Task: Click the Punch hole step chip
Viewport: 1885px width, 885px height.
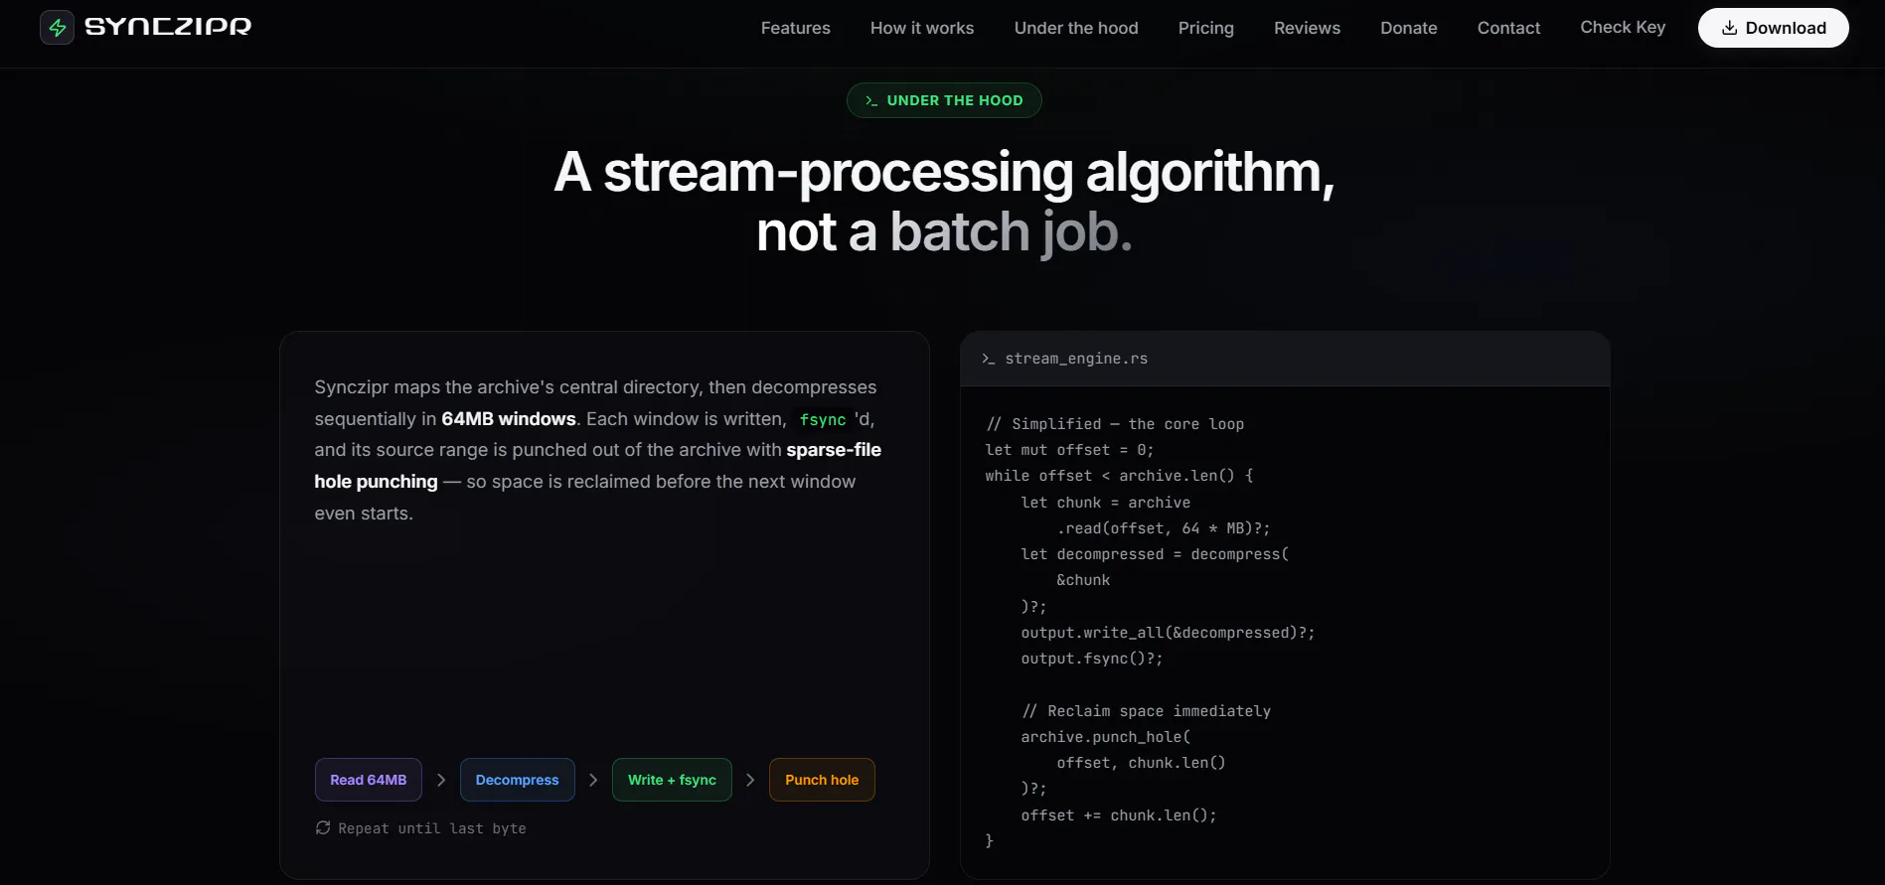Action: point(822,780)
